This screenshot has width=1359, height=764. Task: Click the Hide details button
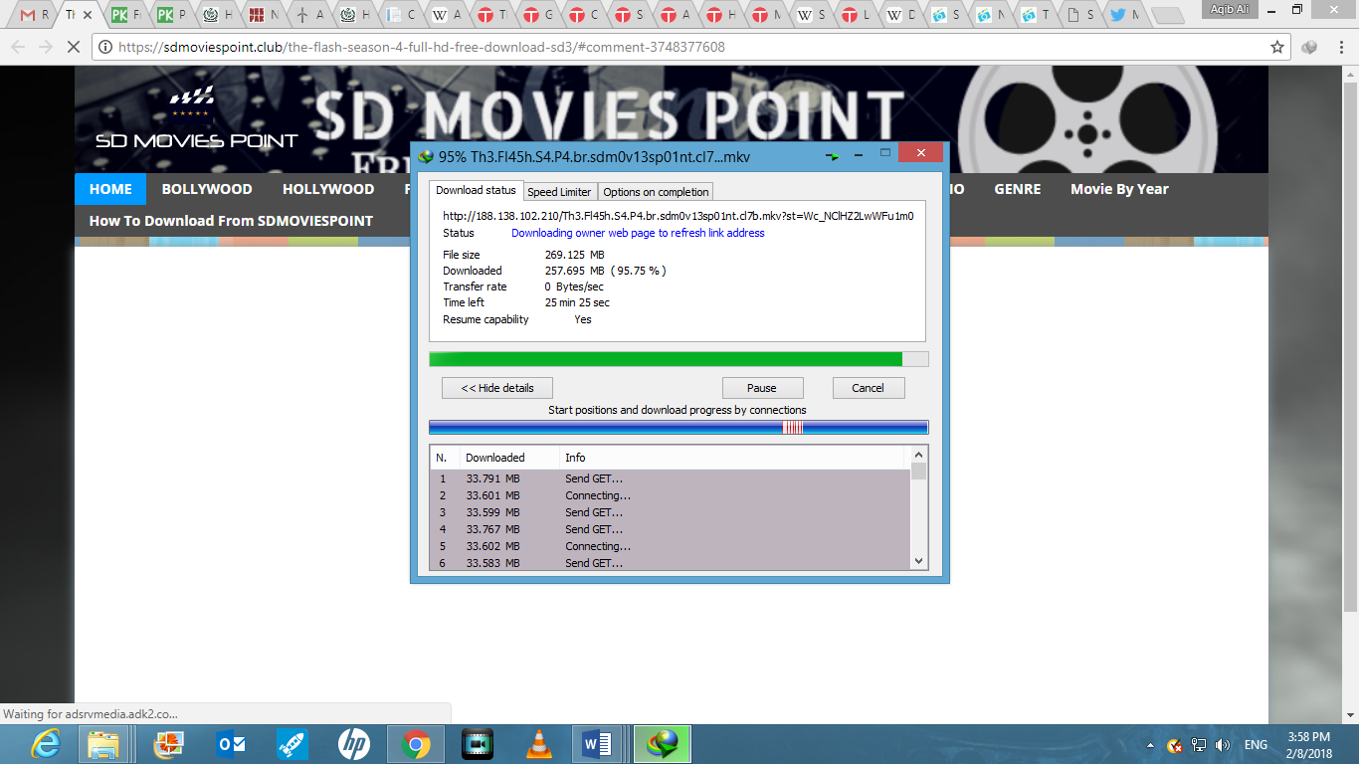pyautogui.click(x=497, y=388)
